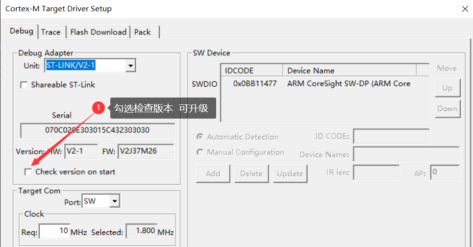473x247 pixels.
Task: Select the 0x0BB11477 IDCODE cell
Action: [x=254, y=83]
